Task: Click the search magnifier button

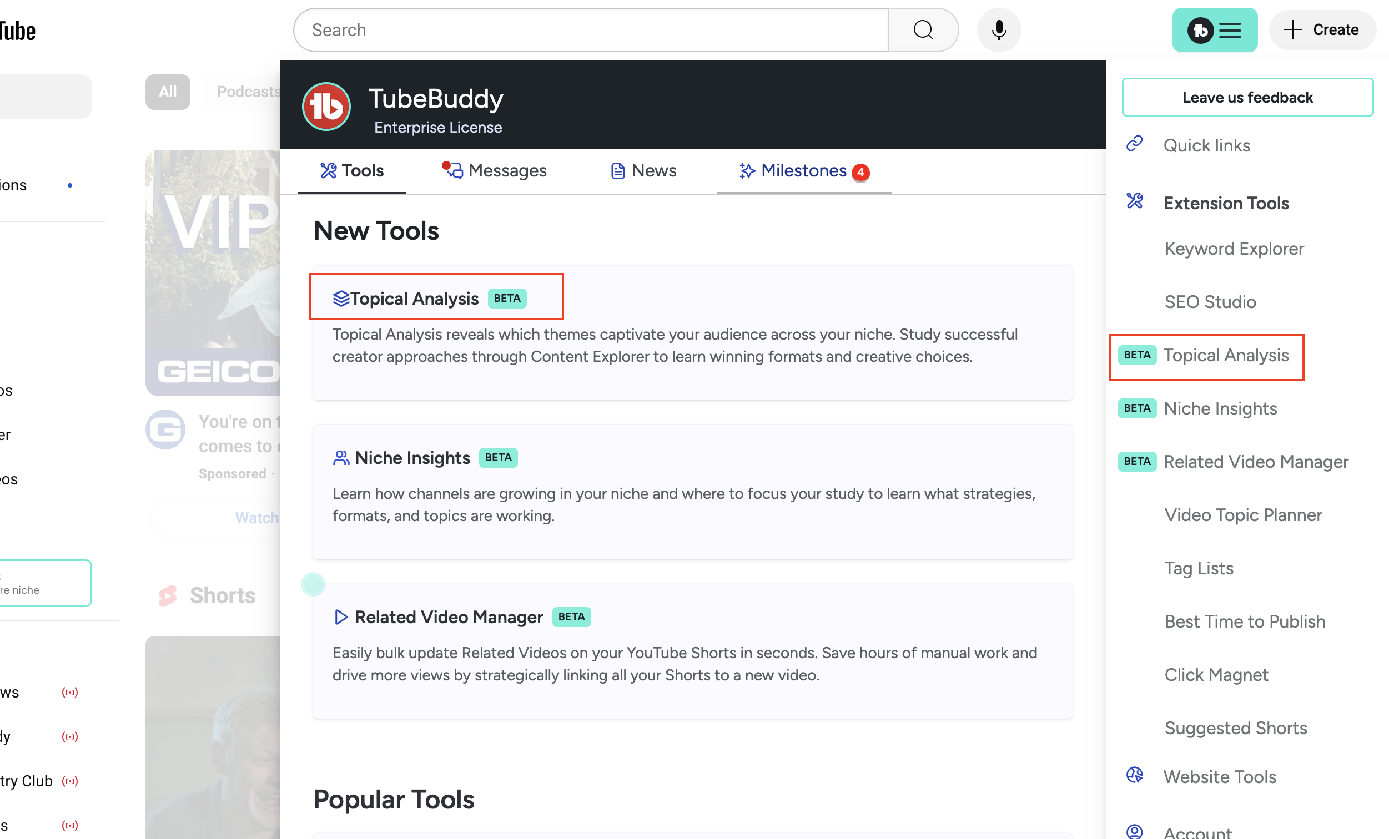Action: (923, 30)
